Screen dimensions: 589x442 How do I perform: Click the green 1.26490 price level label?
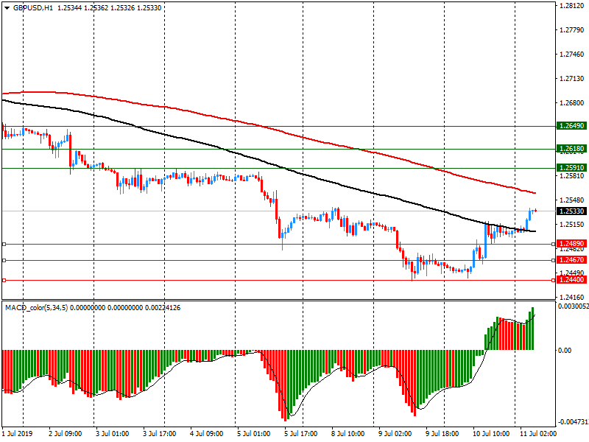pyautogui.click(x=572, y=126)
